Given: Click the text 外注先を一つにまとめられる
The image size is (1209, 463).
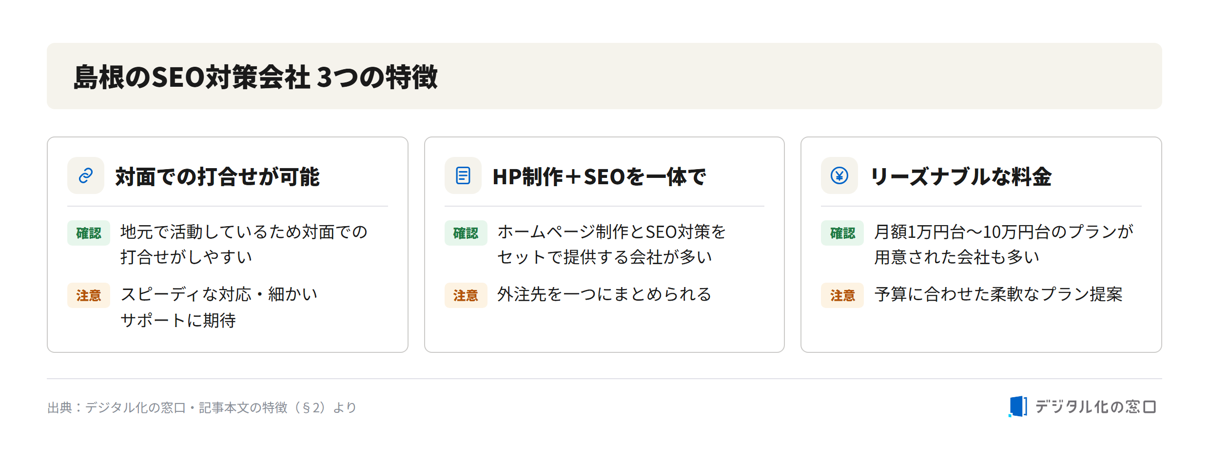Looking at the screenshot, I should coord(604,294).
